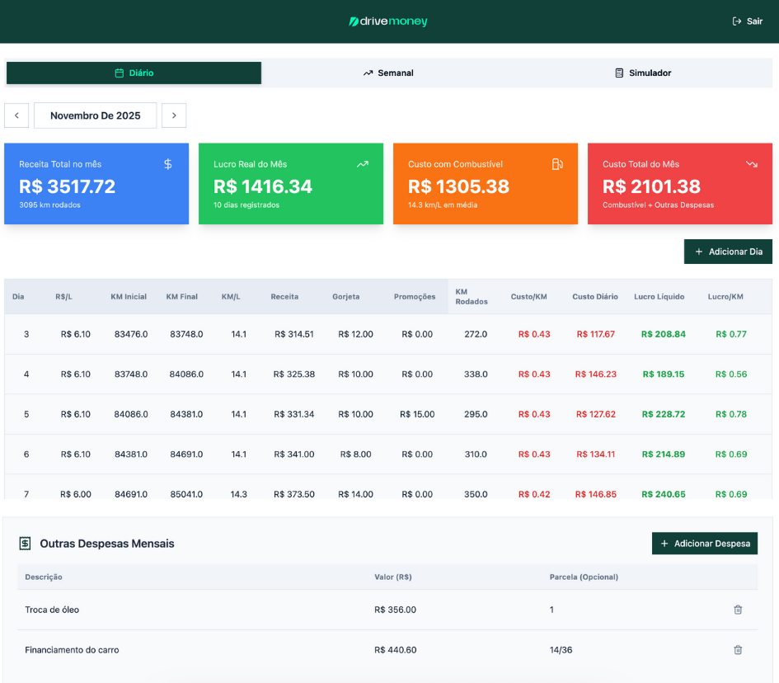Viewport: 779px width, 683px height.
Task: Delete the Troca de óleo expense
Action: pos(738,610)
